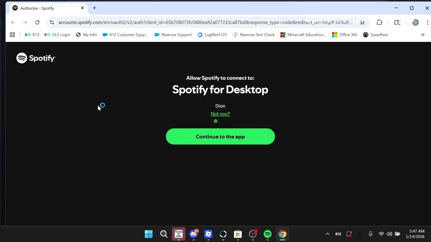View site information icon in address bar
Image resolution: width=431 pixels, height=242 pixels.
click(52, 23)
